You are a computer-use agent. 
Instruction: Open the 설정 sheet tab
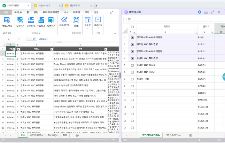click(65, 135)
